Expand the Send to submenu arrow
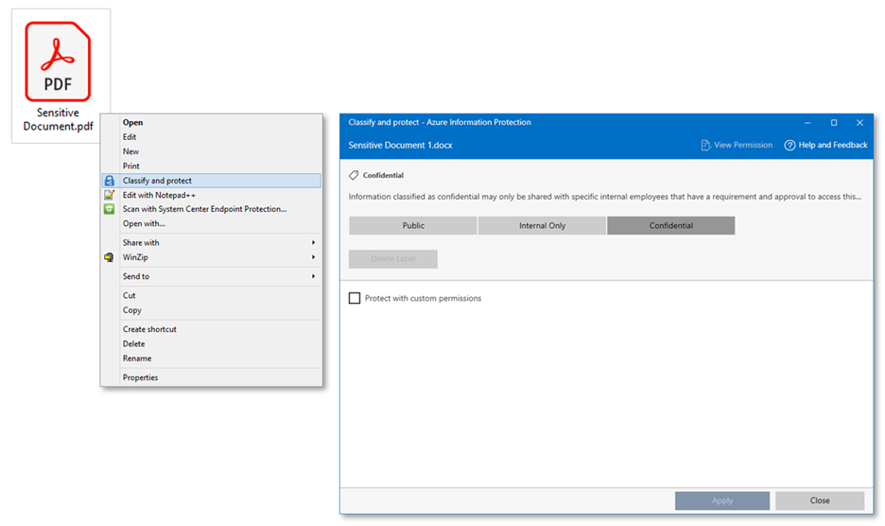The width and height of the screenshot is (885, 526). (x=313, y=276)
